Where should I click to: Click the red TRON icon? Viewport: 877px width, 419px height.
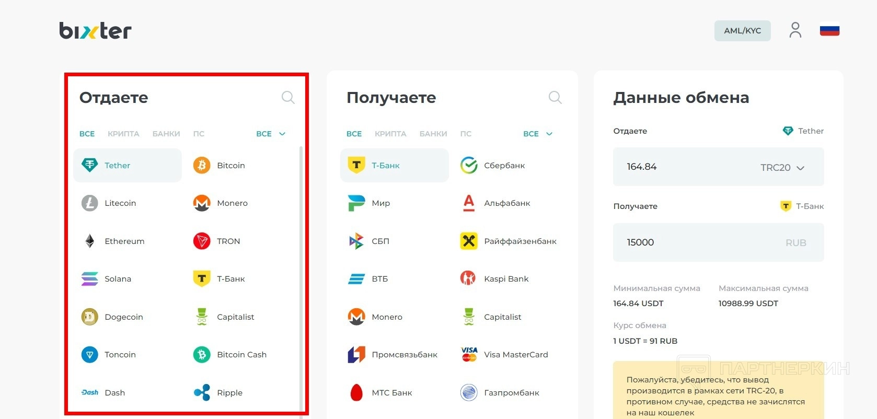click(x=202, y=241)
